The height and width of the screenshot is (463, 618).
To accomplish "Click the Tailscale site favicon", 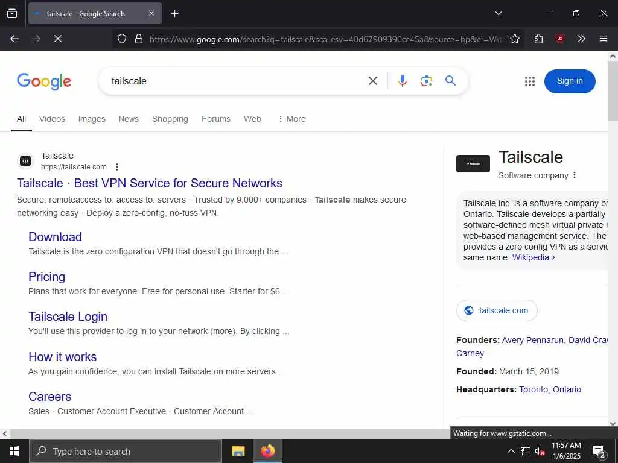I will click(25, 160).
